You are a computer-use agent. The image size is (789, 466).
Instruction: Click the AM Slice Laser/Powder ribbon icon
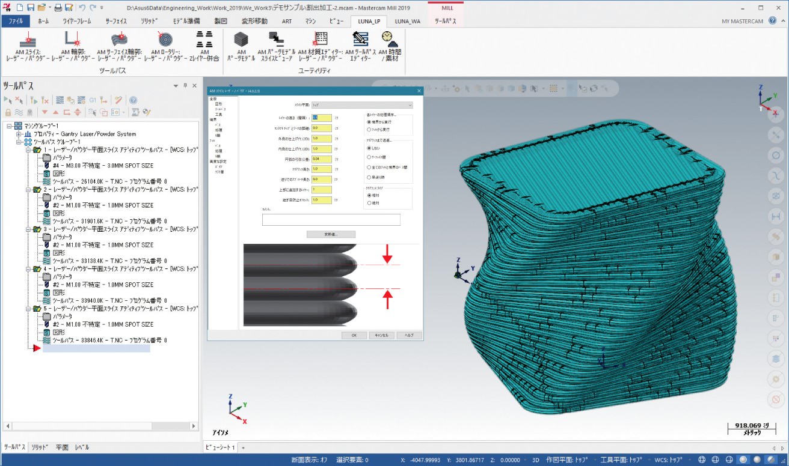pos(29,41)
